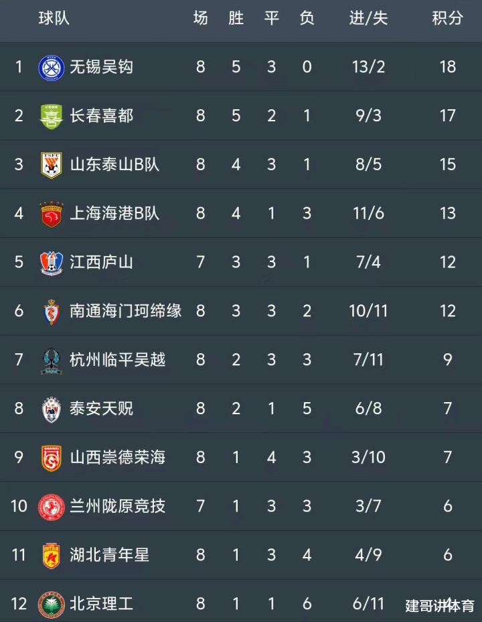Select the 山西崇德荣海 badge icon
This screenshot has width=482, height=622.
[52, 458]
